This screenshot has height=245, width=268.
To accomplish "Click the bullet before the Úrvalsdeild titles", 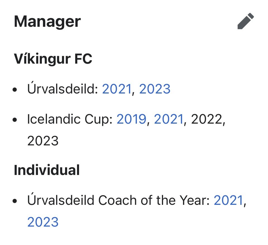I will [15, 90].
